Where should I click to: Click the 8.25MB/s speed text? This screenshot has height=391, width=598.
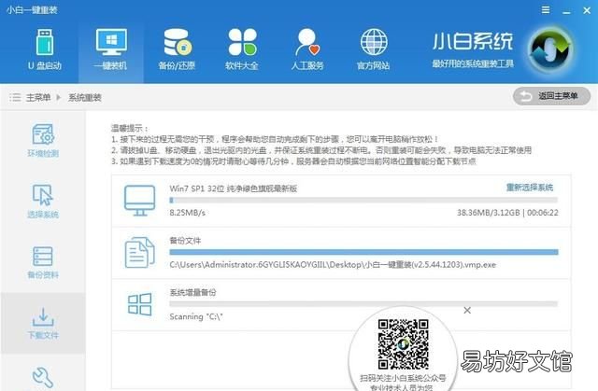187,213
